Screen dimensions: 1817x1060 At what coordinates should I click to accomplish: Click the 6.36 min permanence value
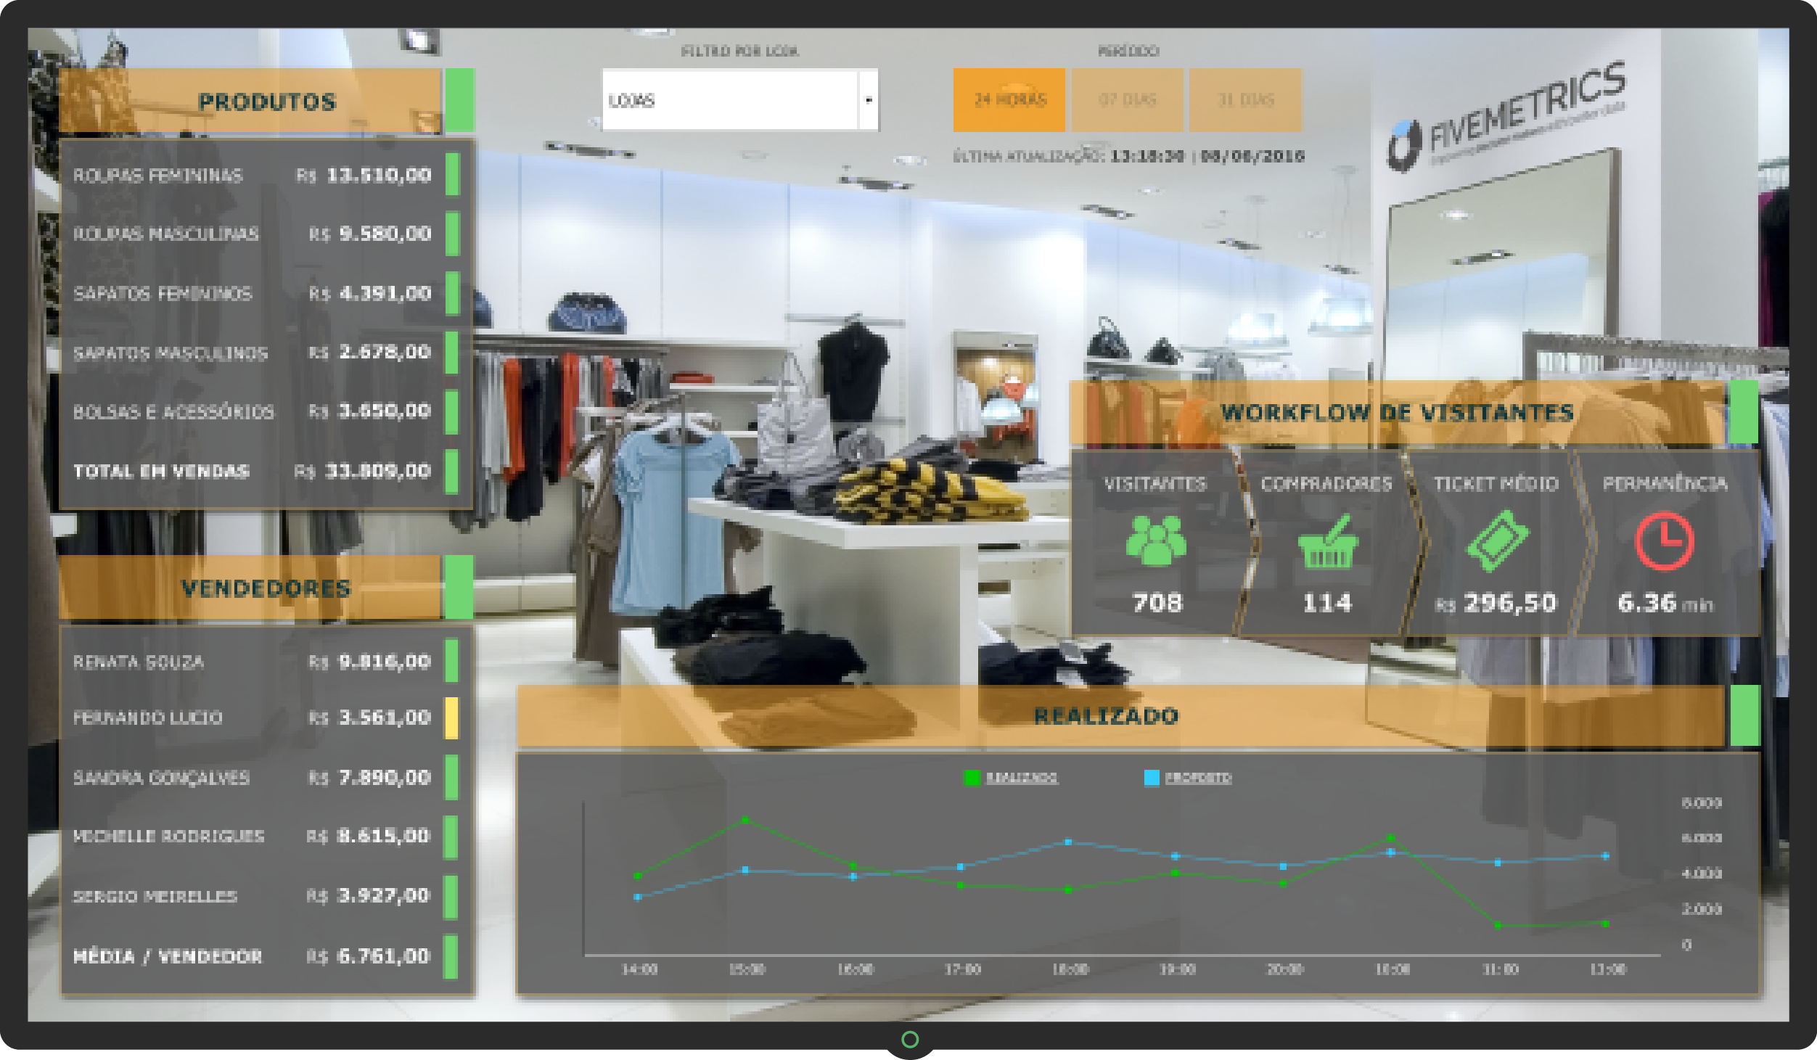(1665, 603)
